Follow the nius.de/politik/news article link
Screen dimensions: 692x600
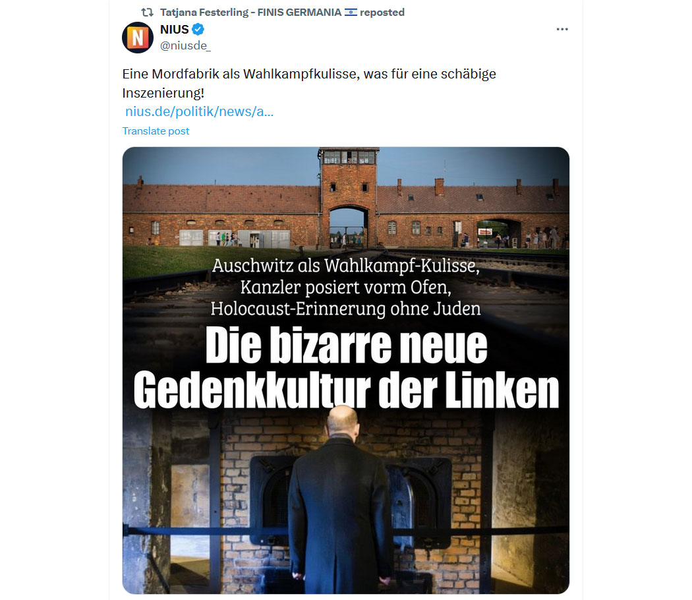(200, 111)
